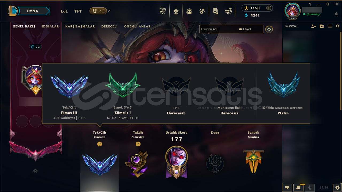The image size is (342, 192).
Task: Open the Collection backpack icon
Action: click(x=189, y=11)
